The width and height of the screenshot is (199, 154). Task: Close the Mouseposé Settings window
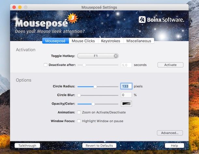click(x=14, y=7)
